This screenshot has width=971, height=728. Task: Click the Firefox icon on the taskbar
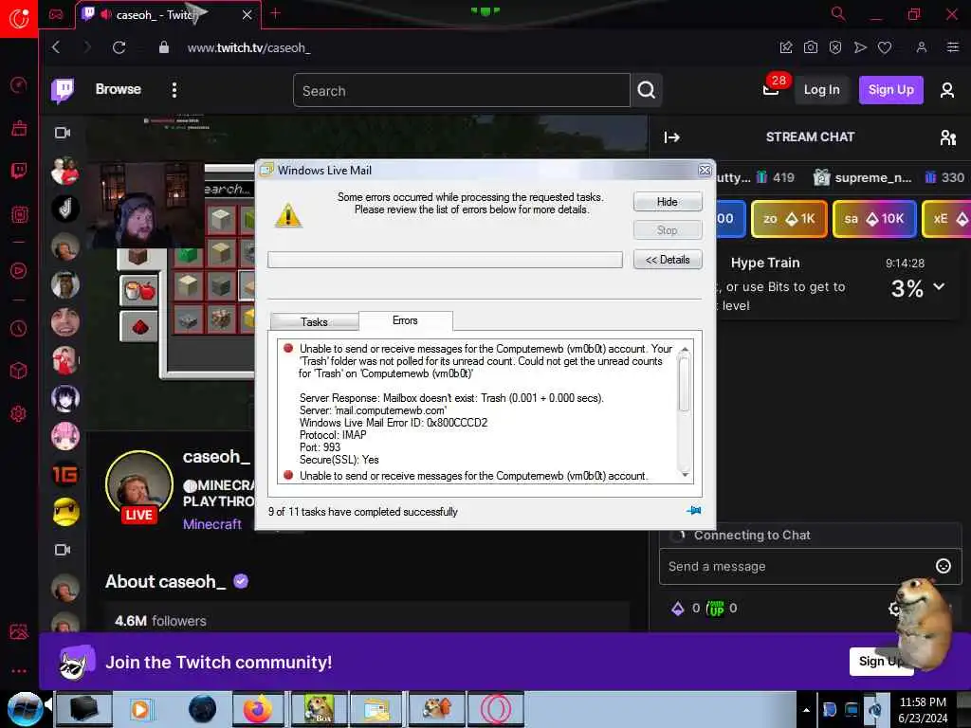[258, 709]
